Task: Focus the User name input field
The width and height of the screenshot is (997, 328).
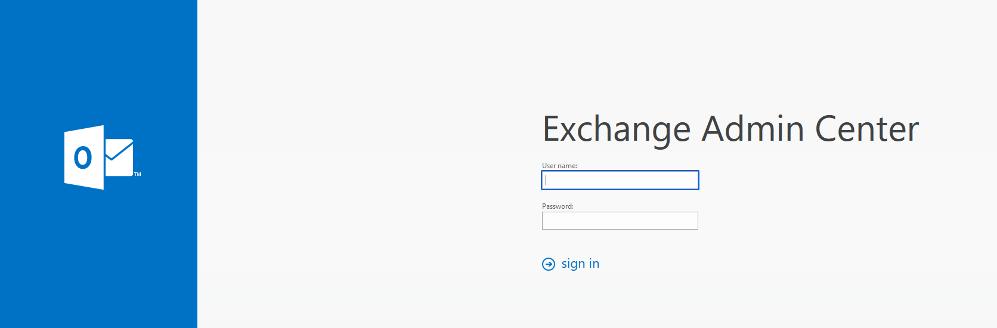Action: [x=620, y=180]
